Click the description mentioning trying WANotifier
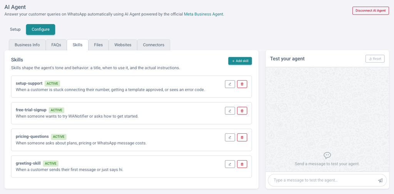The image size is (394, 194). coord(77,116)
